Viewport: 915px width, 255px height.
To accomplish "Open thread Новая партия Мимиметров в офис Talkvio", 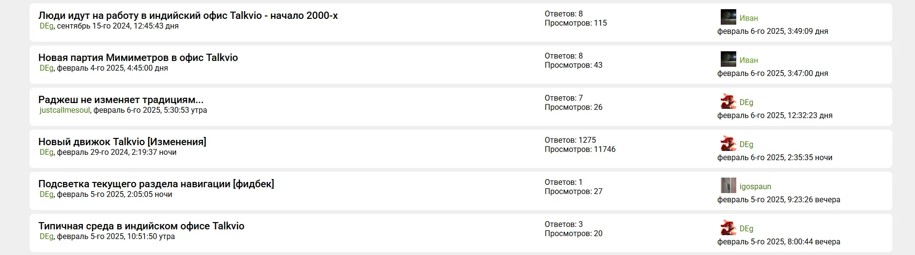I will point(138,58).
